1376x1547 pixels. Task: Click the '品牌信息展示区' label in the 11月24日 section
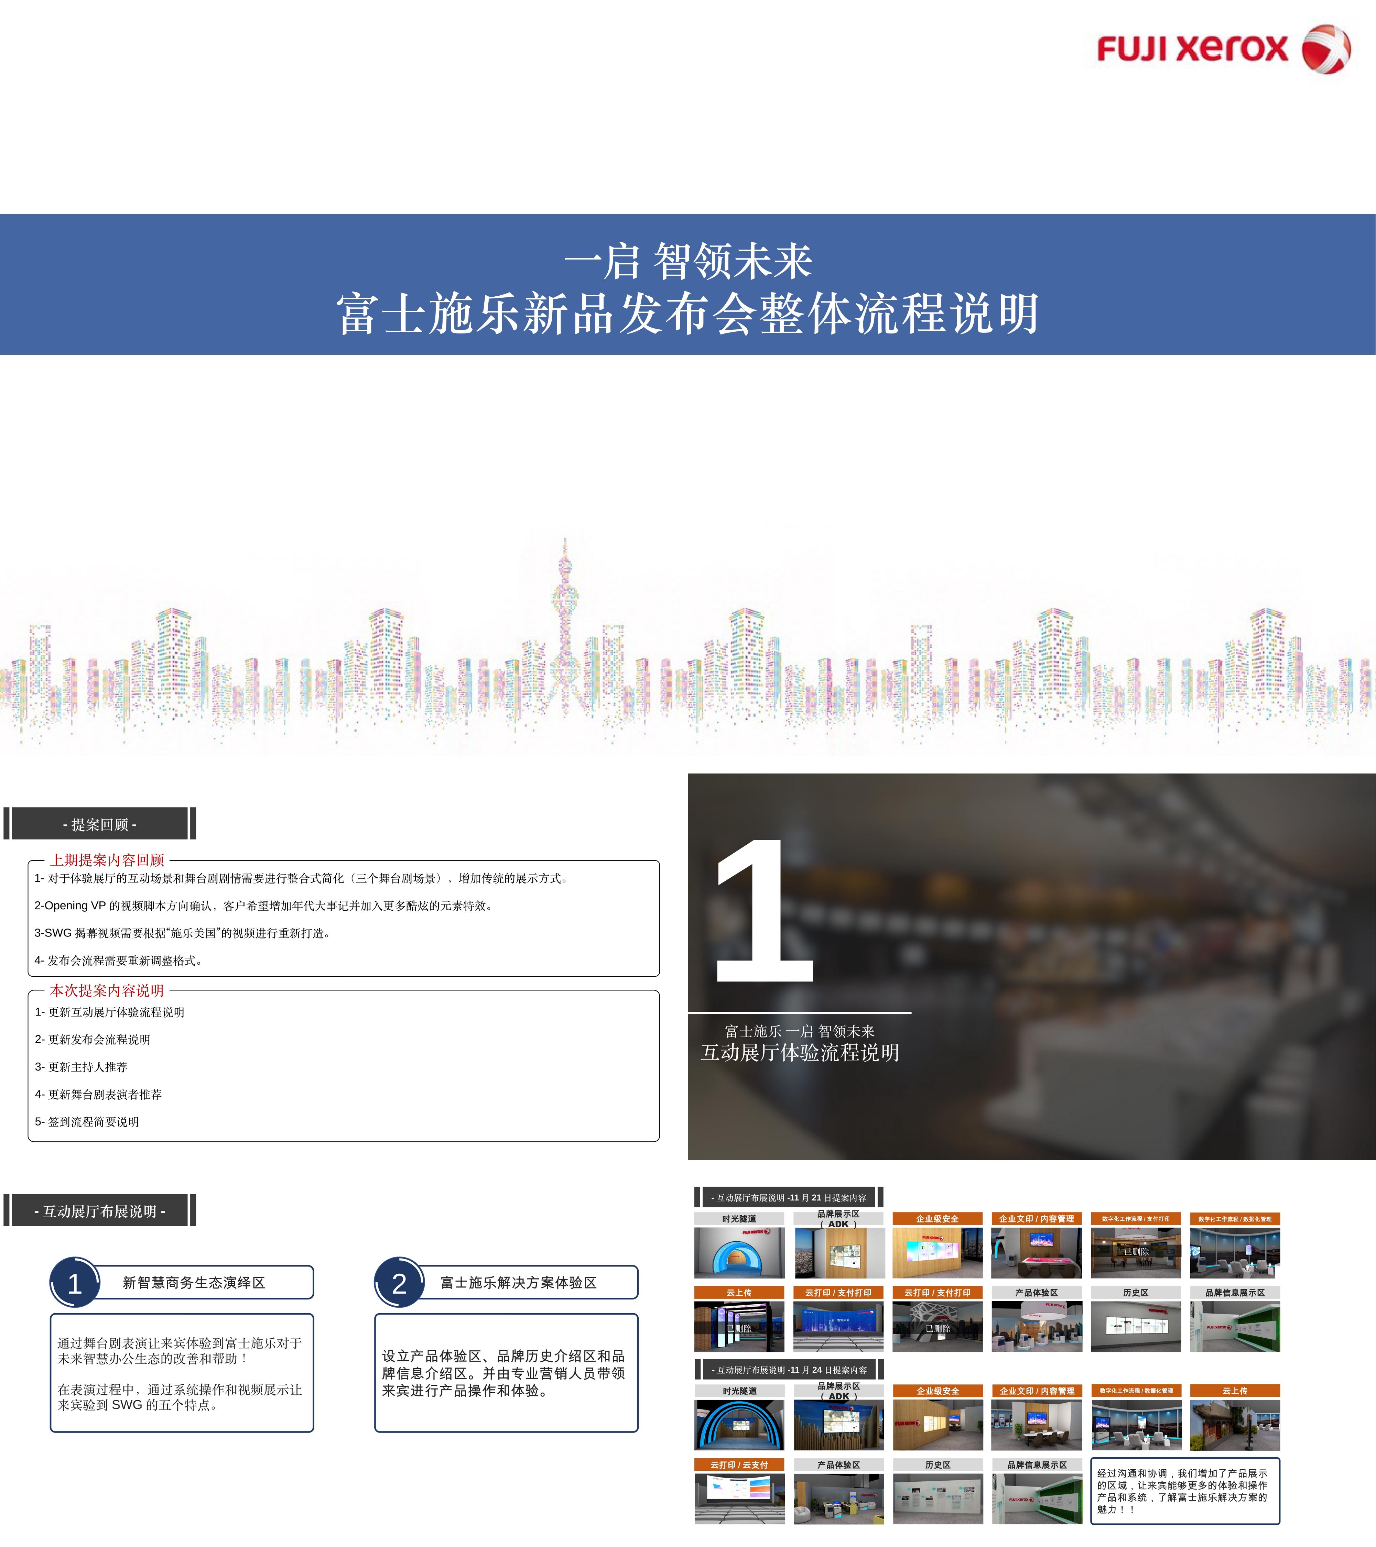click(x=1037, y=1465)
